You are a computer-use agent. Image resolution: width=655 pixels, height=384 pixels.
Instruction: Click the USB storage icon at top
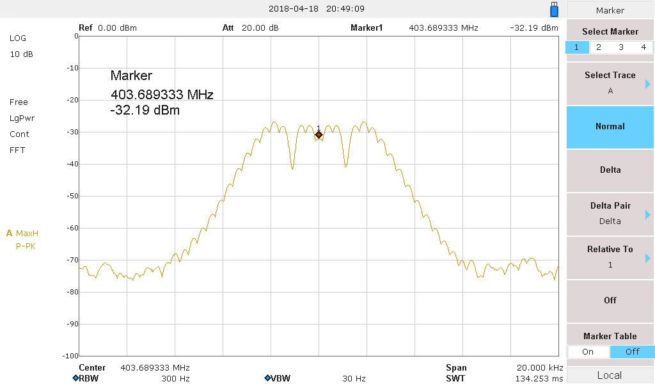pos(554,9)
